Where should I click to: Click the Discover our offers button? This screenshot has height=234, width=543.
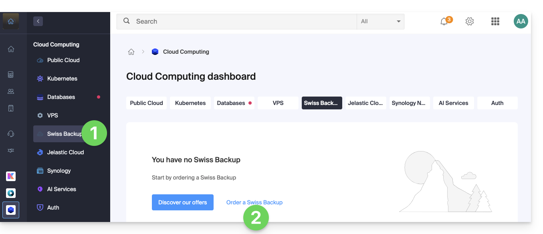(x=183, y=202)
